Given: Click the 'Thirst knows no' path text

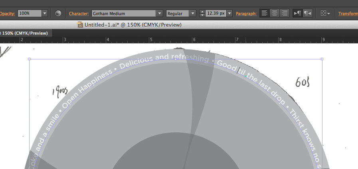Looking at the screenshot, I should pos(305,136).
